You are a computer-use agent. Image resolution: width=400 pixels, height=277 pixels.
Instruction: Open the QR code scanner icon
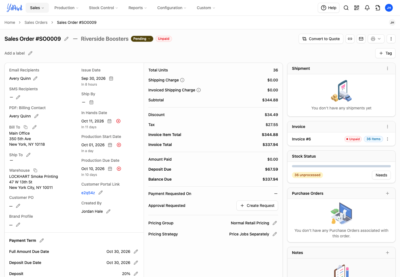click(x=357, y=8)
